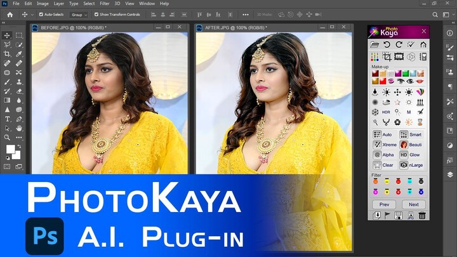Click the Auto enhancement button
457x257 pixels.
(382, 135)
